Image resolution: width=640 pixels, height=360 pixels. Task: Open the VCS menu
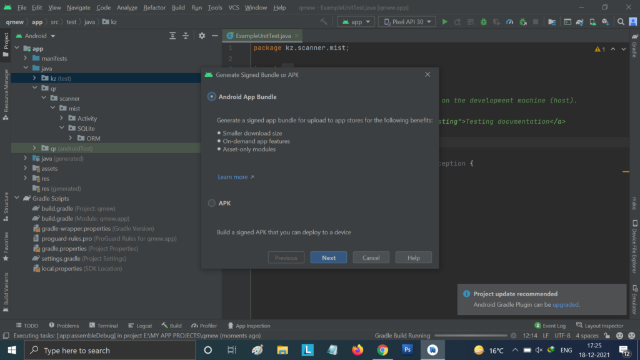tap(234, 7)
